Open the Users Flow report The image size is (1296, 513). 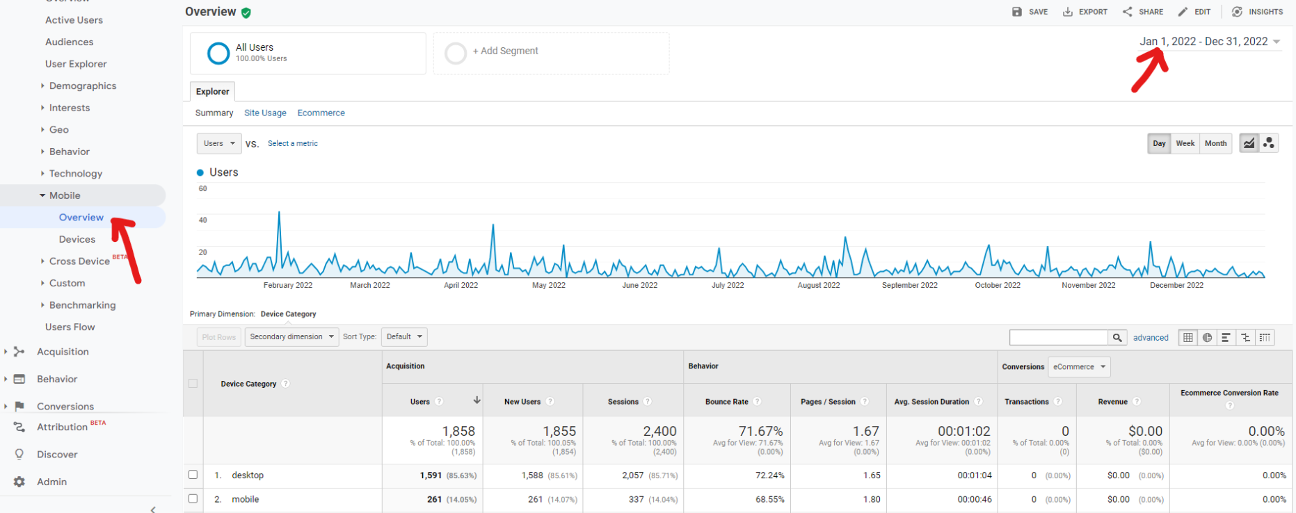[70, 327]
